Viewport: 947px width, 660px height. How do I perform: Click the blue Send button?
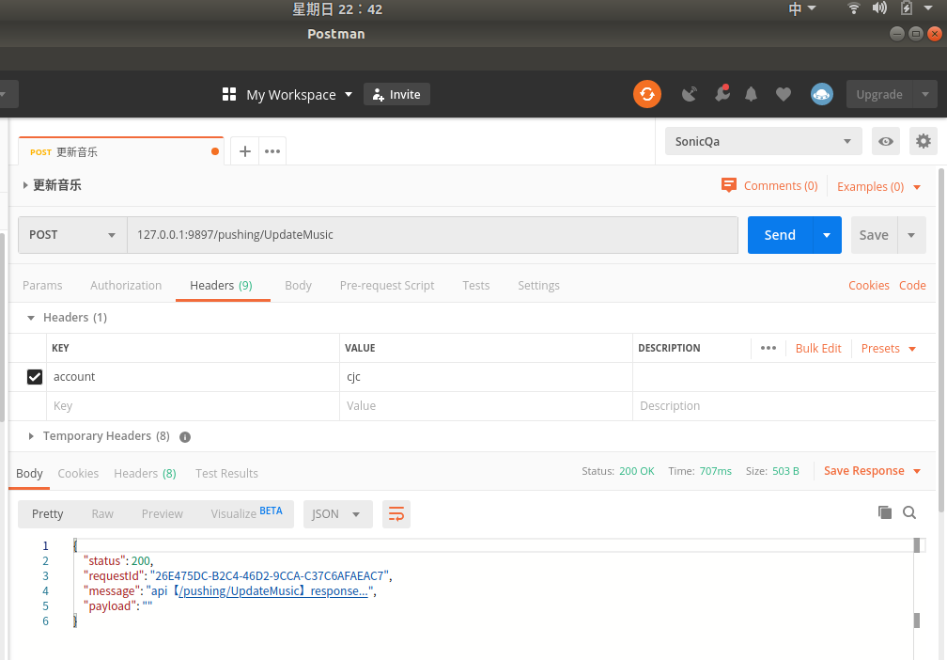point(780,235)
